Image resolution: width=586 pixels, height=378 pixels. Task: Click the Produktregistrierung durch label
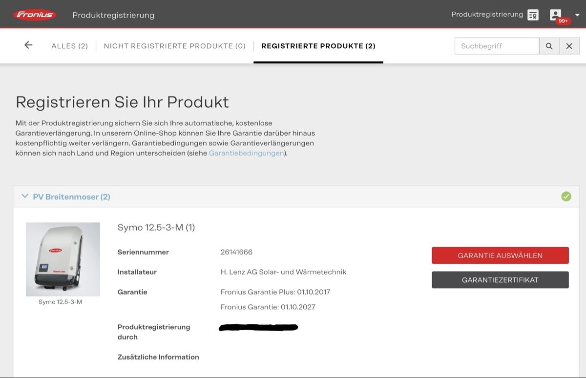(154, 332)
